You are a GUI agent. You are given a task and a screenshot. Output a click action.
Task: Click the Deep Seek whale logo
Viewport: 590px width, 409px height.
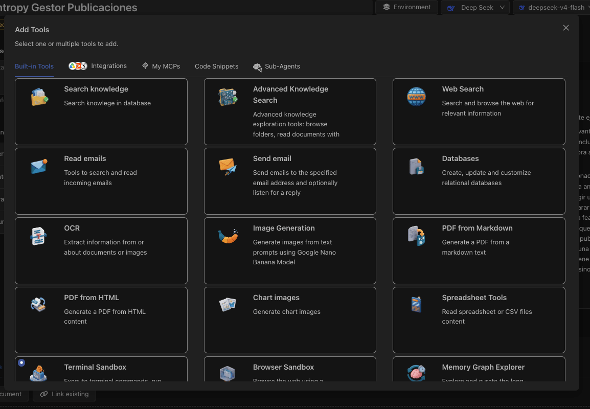pos(451,8)
